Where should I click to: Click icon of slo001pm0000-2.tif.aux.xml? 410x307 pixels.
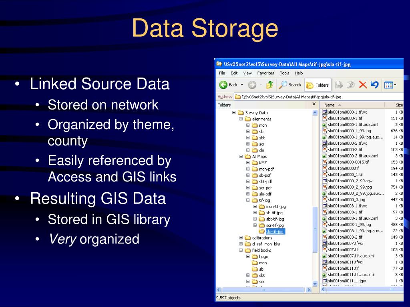pyautogui.click(x=324, y=156)
